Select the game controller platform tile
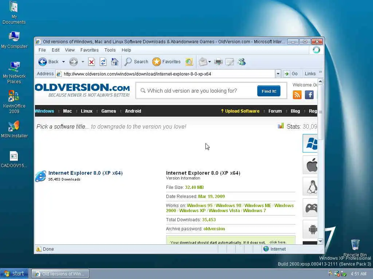Image resolution: width=373 pixels, height=279 pixels. coord(310,208)
